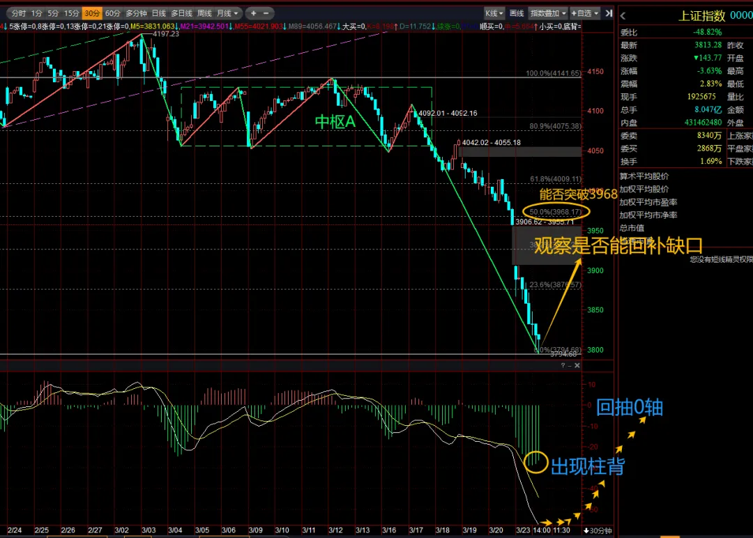Viewport: 753px width, 538px height.
Task: Select the 加权平均市盈率 row
Action: [648, 203]
